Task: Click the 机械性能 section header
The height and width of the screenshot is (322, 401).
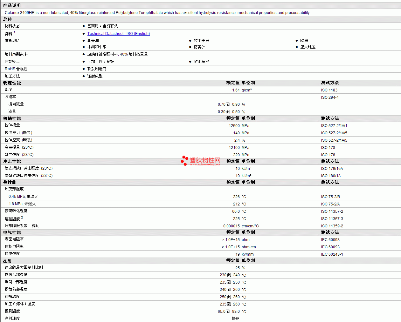Action: click(12, 118)
